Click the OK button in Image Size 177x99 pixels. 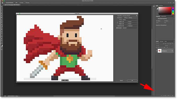(132, 81)
